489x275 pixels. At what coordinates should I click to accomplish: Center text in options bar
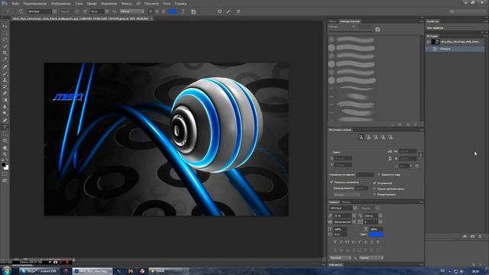pyautogui.click(x=157, y=11)
